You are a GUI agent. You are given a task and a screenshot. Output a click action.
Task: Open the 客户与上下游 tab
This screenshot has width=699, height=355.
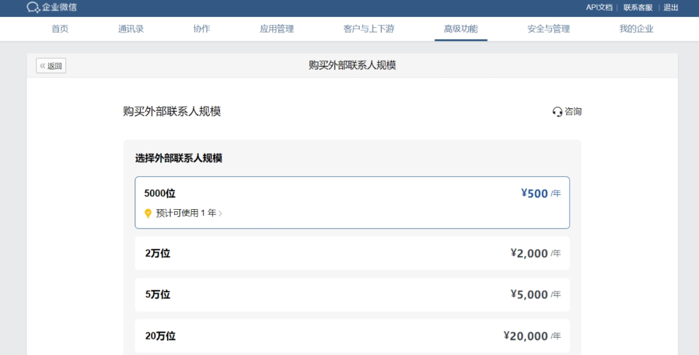[x=369, y=29]
